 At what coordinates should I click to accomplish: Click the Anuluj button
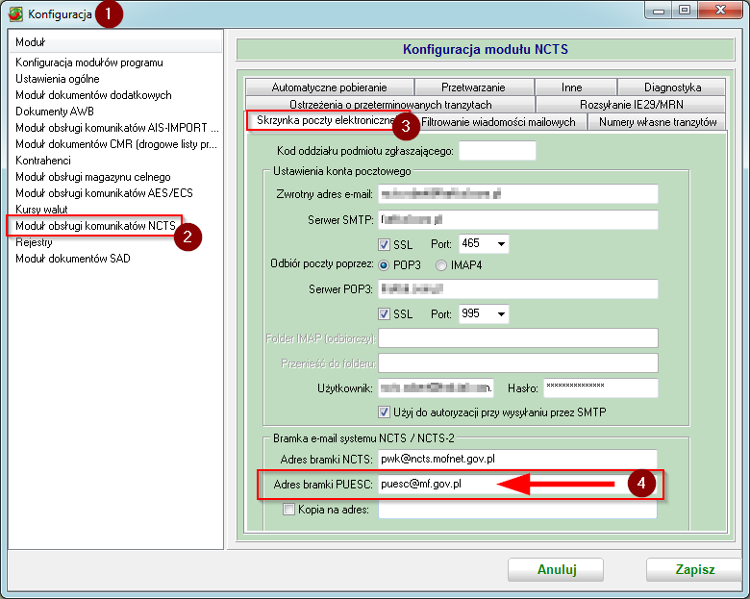pyautogui.click(x=556, y=570)
